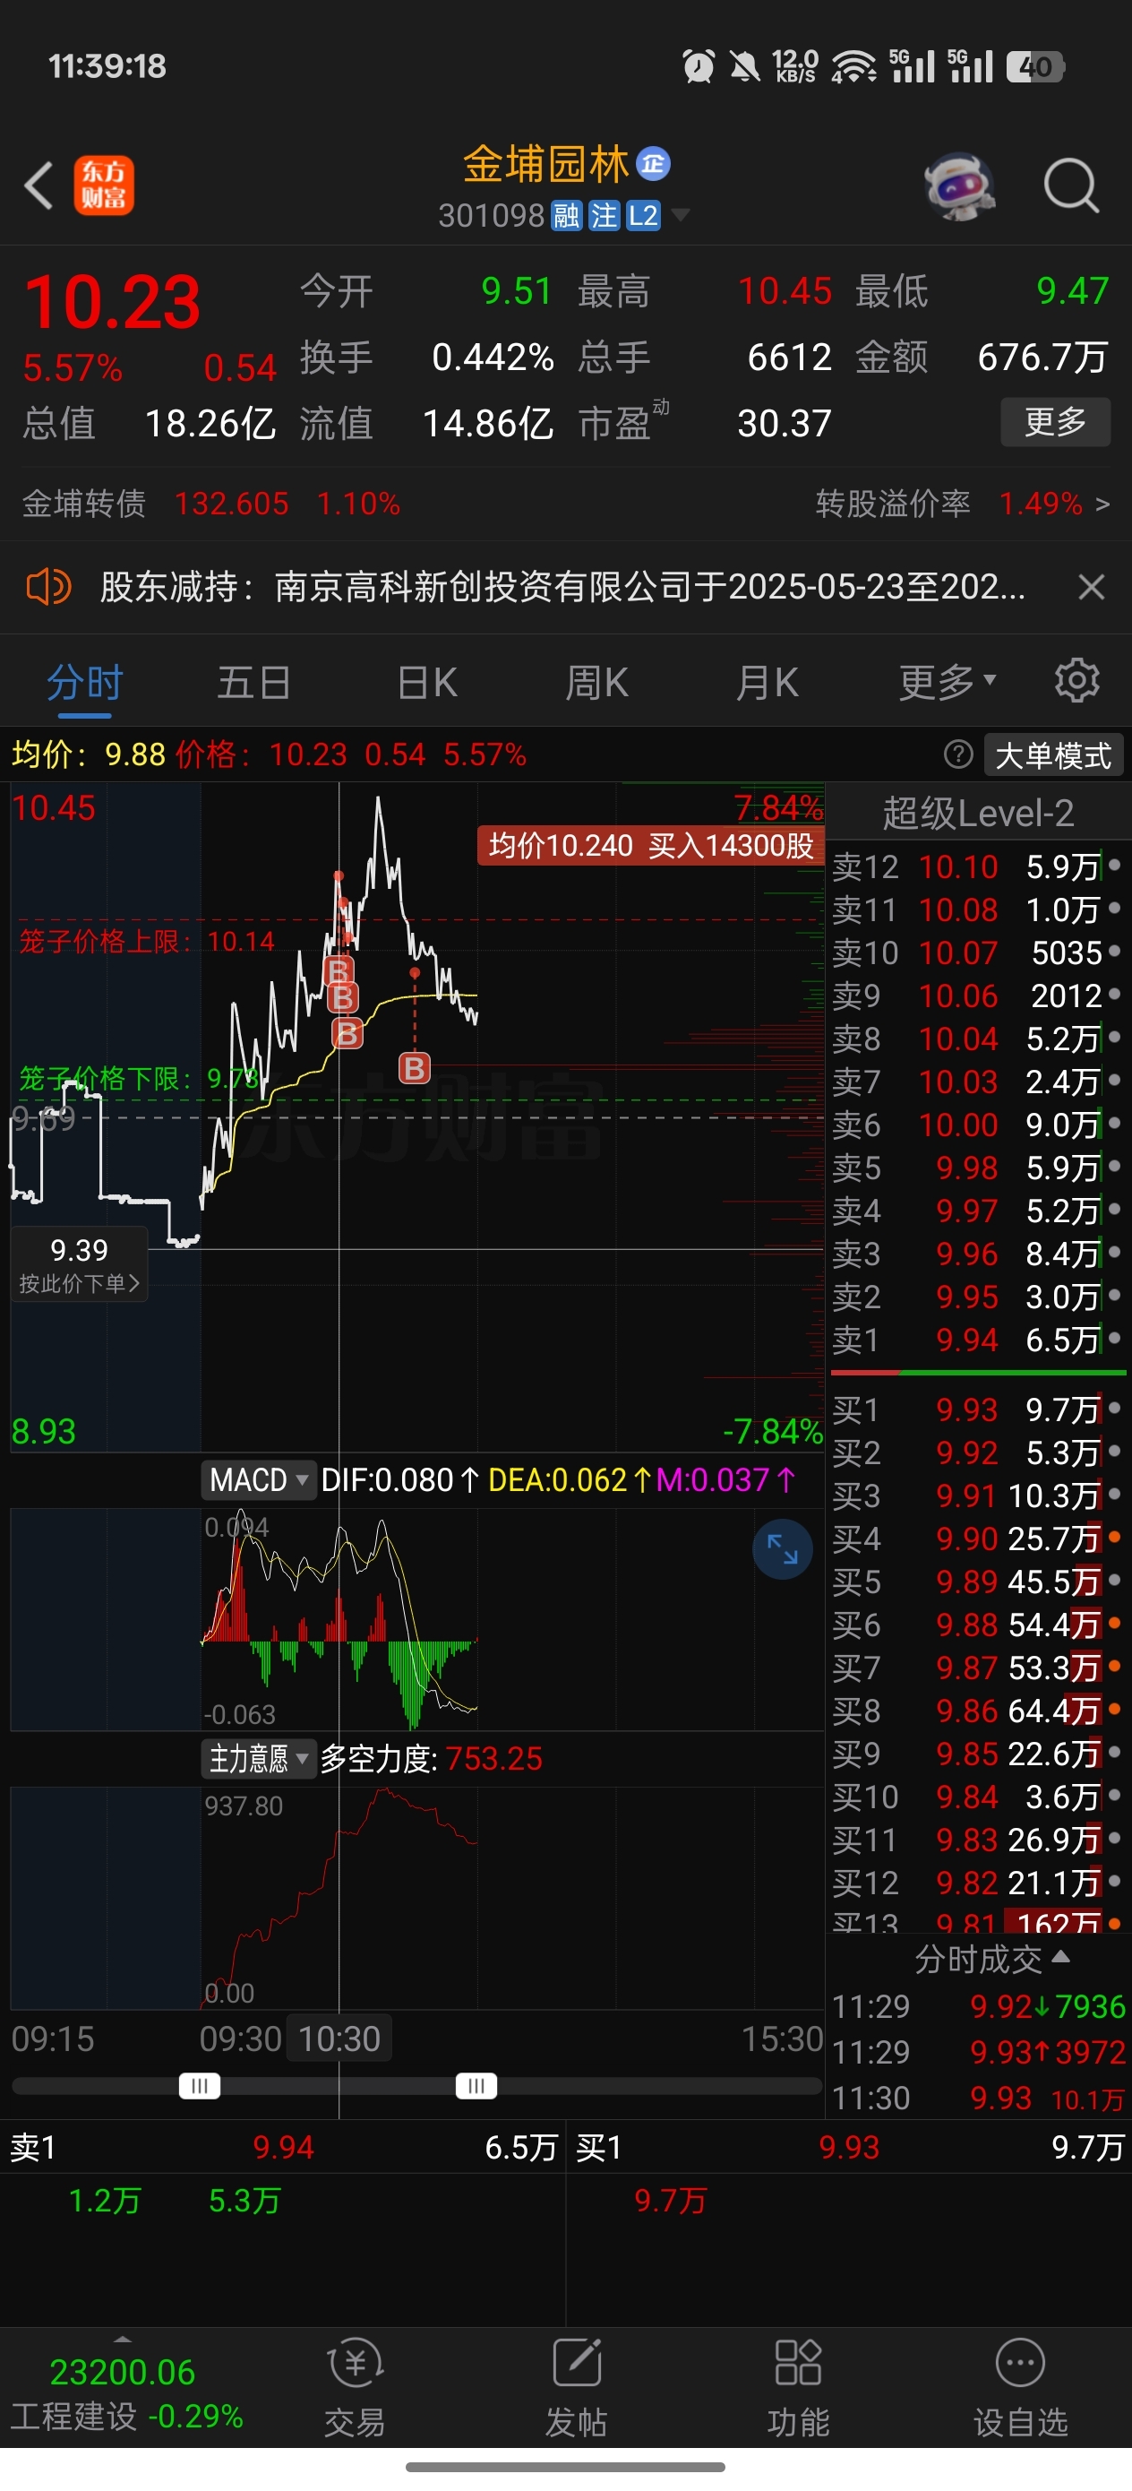The width and height of the screenshot is (1132, 2491).
Task: Expand 更多 chart period dropdown
Action: [x=948, y=683]
